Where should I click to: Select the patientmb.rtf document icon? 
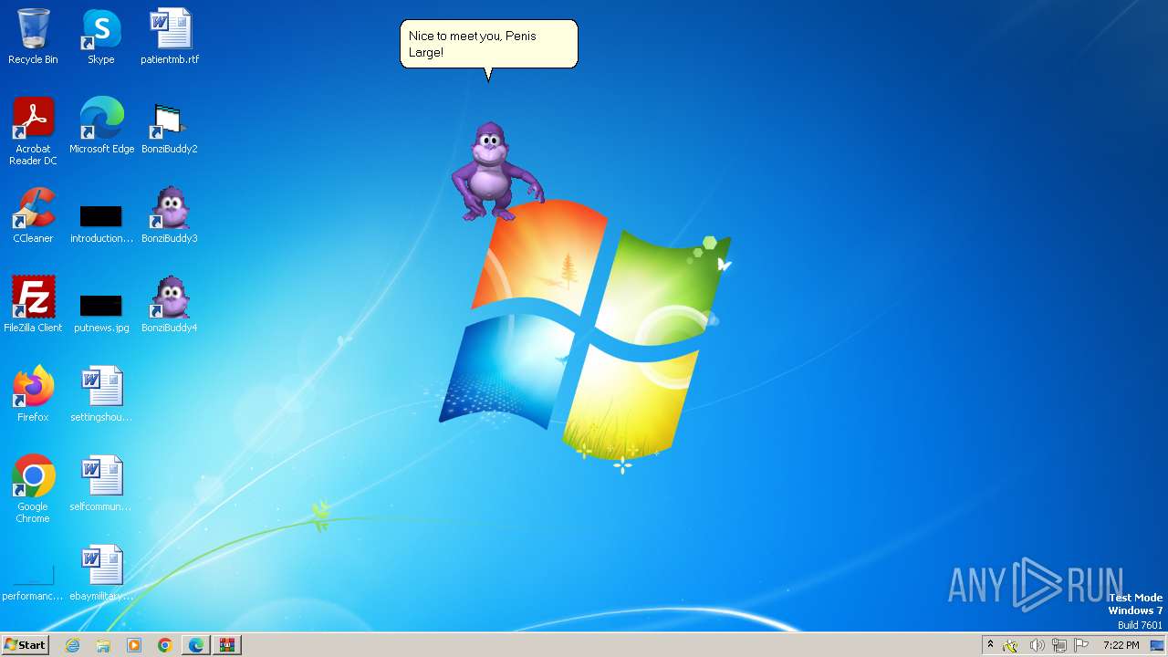(x=170, y=37)
